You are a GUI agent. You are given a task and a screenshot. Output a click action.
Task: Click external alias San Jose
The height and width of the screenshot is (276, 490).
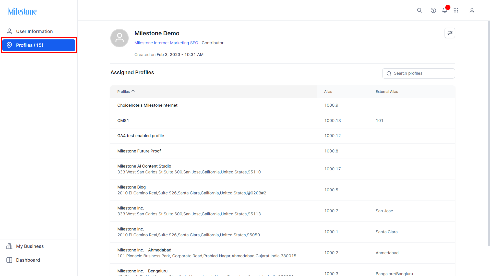click(384, 211)
